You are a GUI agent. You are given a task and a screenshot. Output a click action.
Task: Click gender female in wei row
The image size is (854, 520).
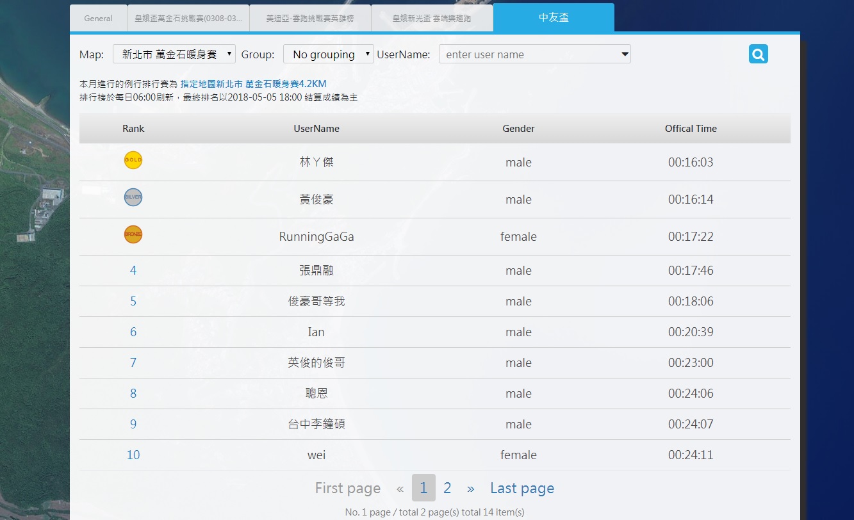click(x=518, y=455)
